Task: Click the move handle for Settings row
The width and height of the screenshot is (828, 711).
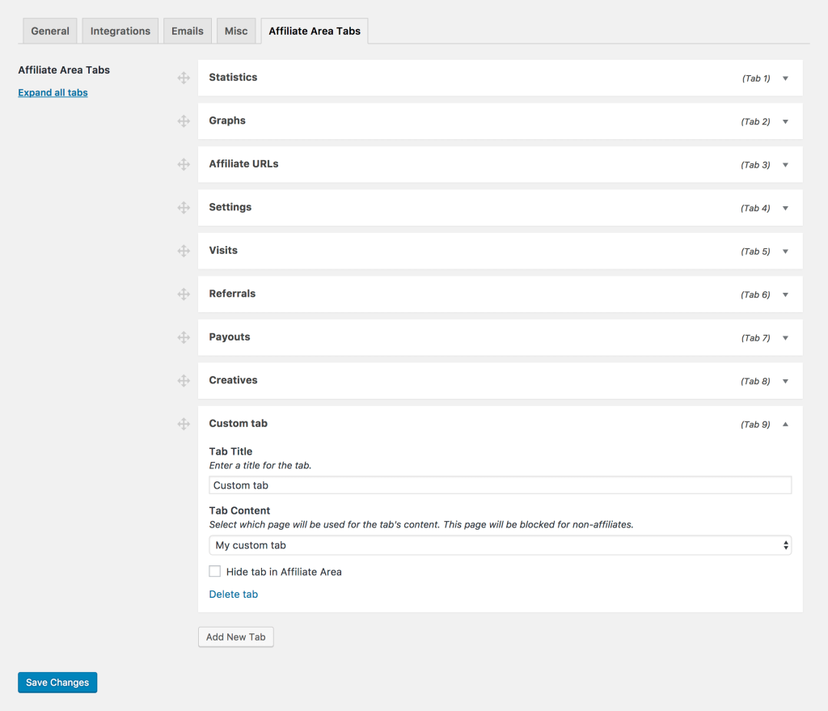Action: coord(184,208)
